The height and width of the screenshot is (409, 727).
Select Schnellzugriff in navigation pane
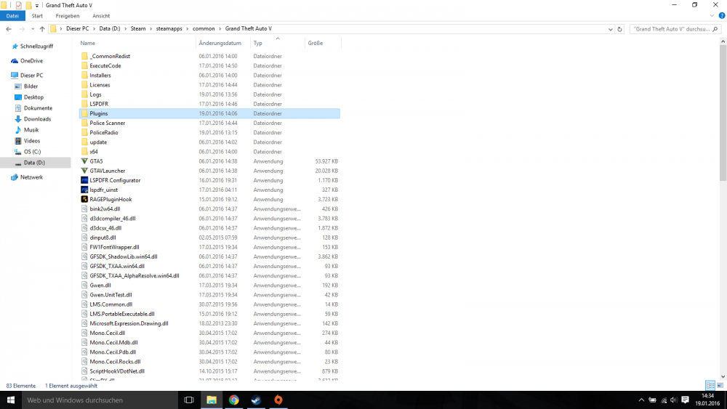(36, 46)
